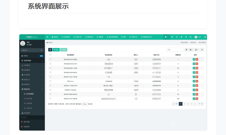The height and width of the screenshot is (135, 226).
Task: Click green edit icon for row SP202211223344
Action: point(194,90)
